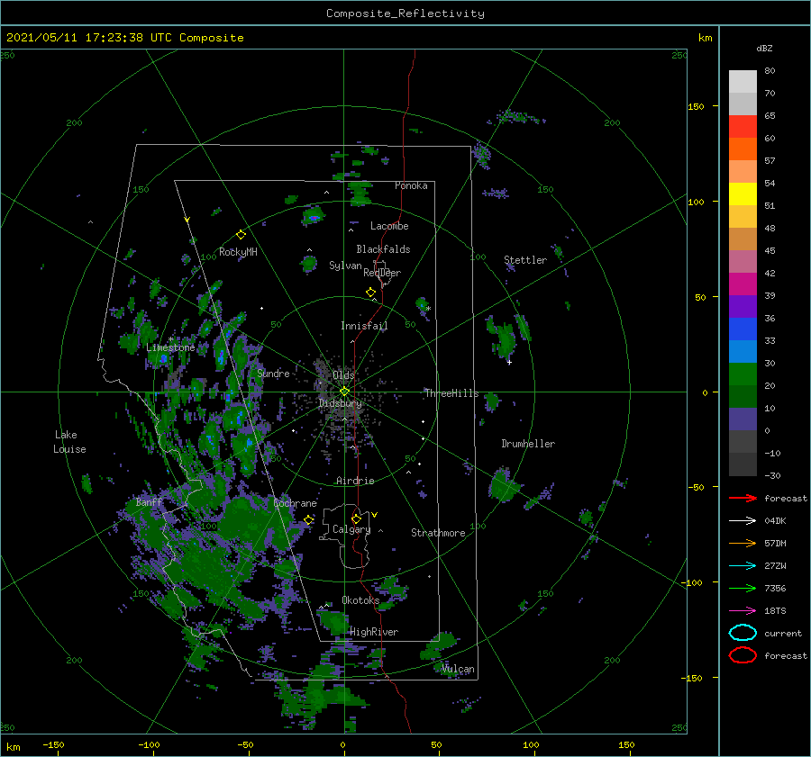Select the white 04DK arrow legend icon

743,520
